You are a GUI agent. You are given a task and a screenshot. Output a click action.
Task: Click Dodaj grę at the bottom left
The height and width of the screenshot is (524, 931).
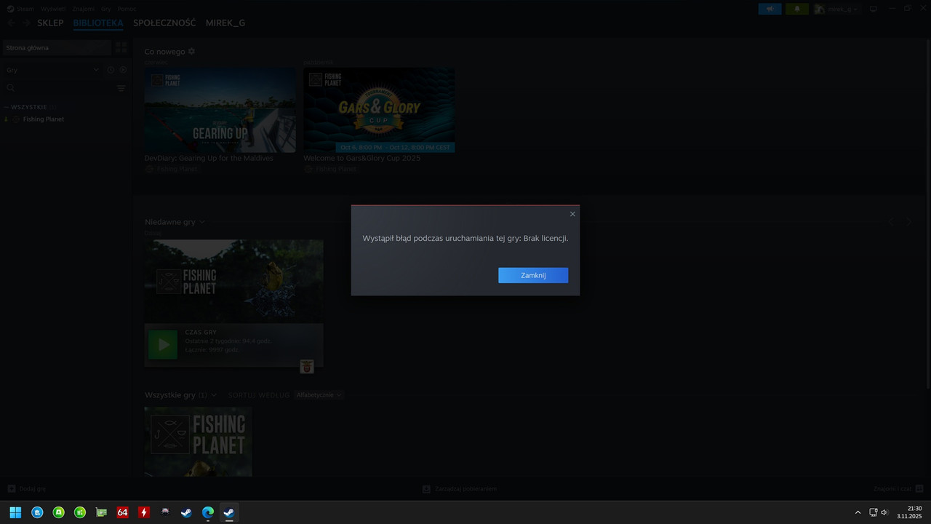point(27,489)
